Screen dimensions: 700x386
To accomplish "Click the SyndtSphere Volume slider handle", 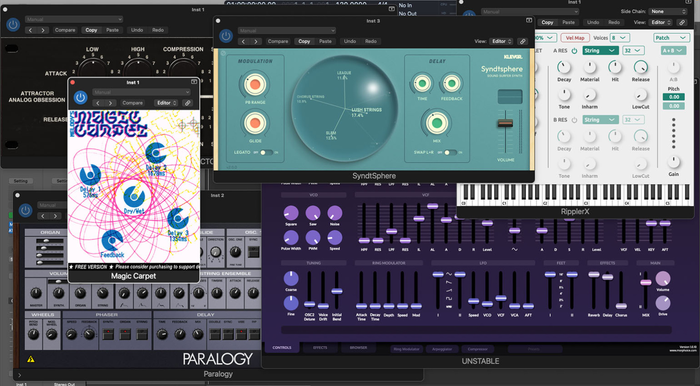I will pos(505,123).
